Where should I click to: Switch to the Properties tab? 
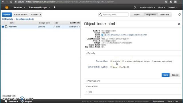point(151,15)
